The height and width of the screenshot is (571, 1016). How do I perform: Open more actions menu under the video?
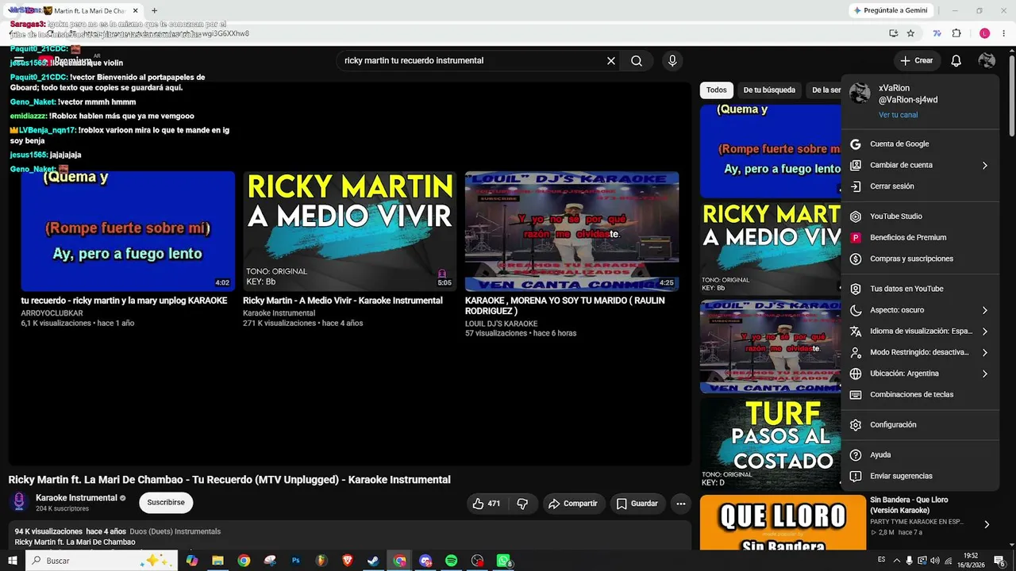point(680,504)
